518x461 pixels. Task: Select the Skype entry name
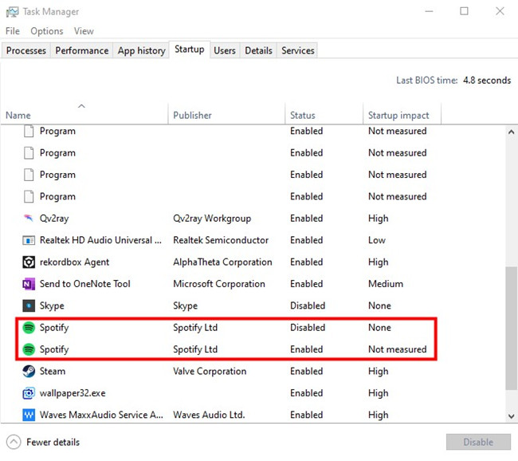pos(52,305)
